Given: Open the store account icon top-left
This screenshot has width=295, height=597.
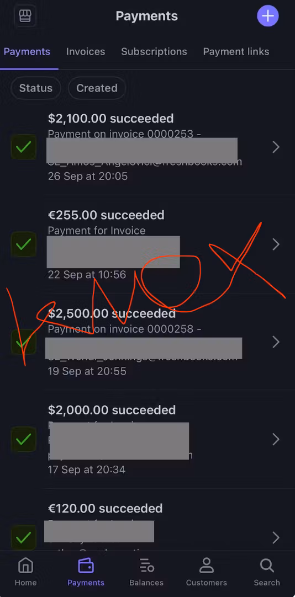Looking at the screenshot, I should [x=25, y=16].
